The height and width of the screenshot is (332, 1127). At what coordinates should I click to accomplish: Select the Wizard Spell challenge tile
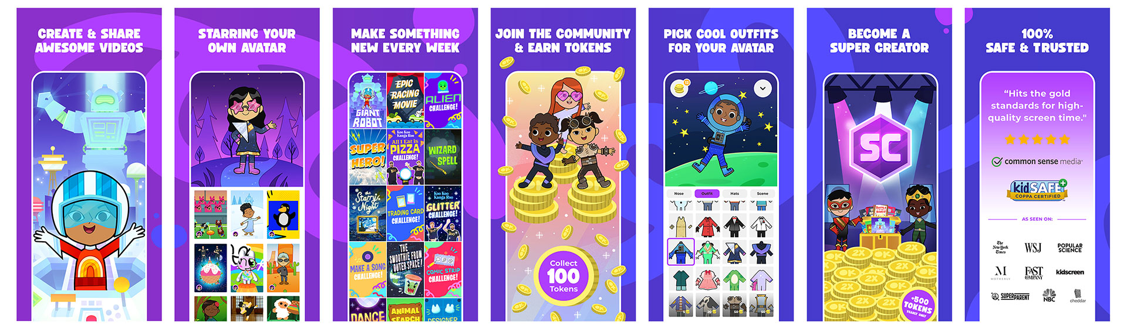point(443,156)
